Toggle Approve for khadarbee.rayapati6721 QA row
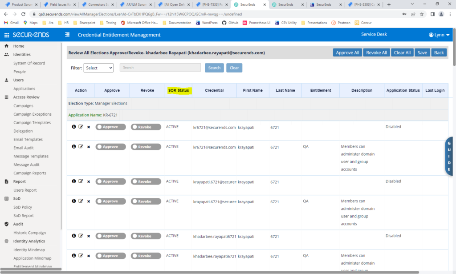The image size is (456, 274). point(110,256)
